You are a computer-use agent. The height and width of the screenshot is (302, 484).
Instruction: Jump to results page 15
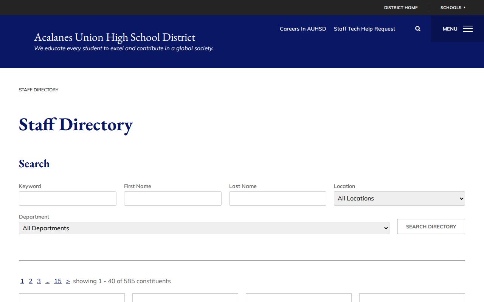tap(58, 281)
